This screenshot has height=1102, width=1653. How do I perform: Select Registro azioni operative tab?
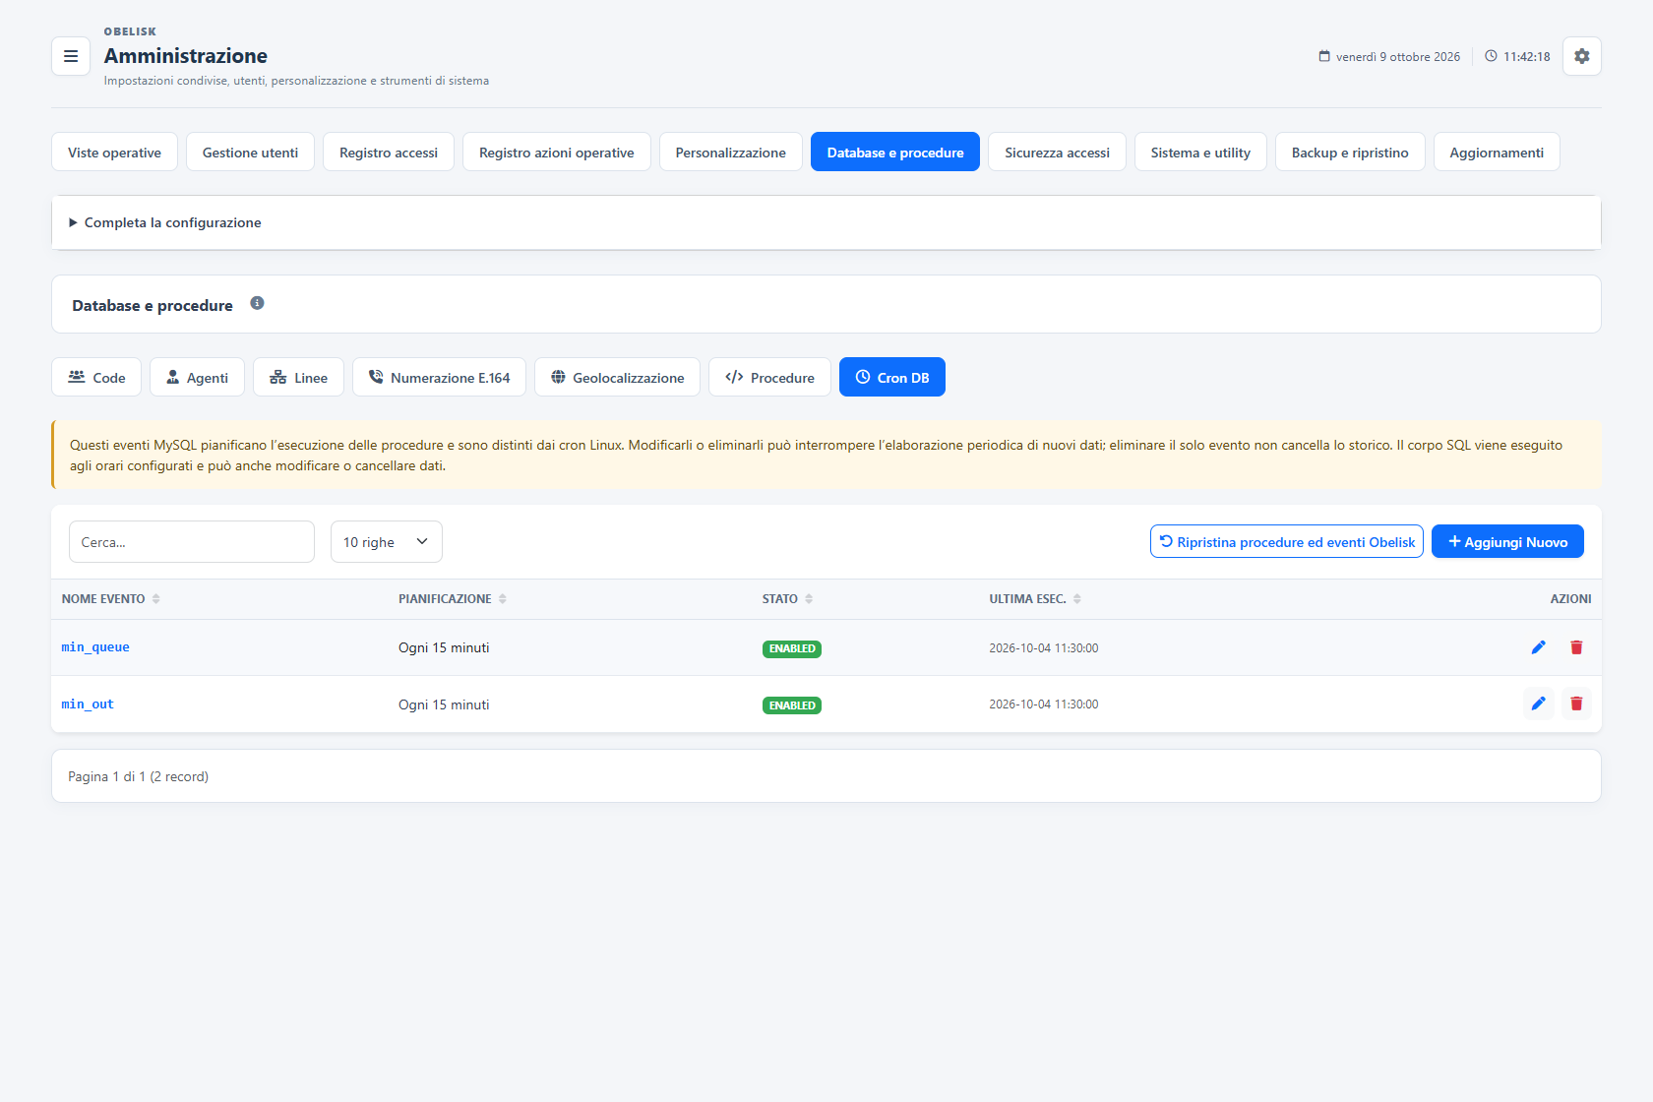pyautogui.click(x=557, y=152)
